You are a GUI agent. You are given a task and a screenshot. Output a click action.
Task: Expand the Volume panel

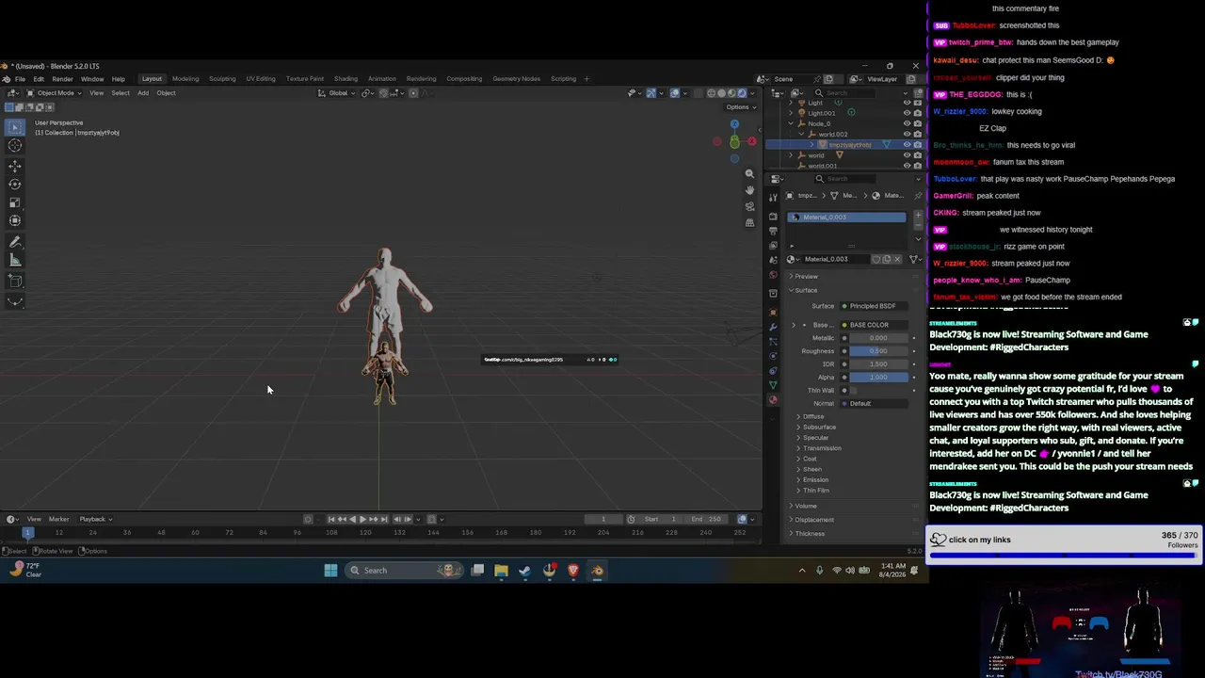point(806,506)
